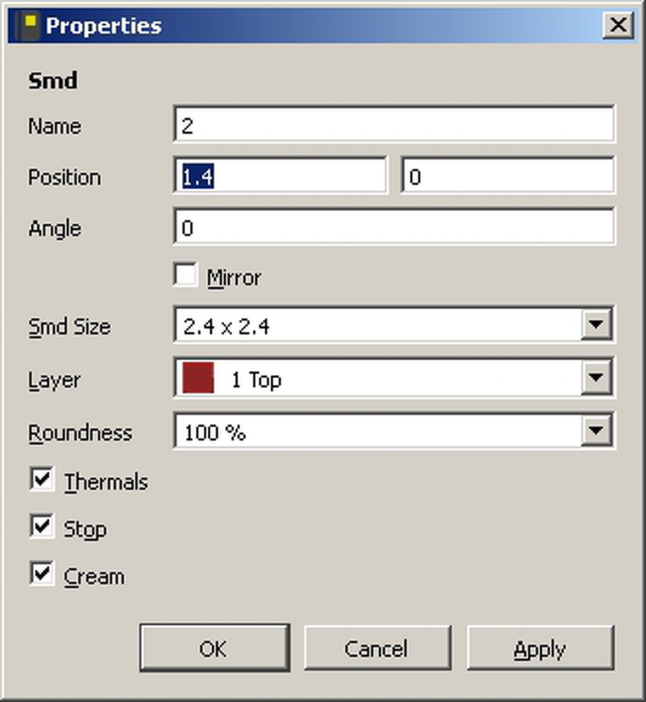646x702 pixels.
Task: Expand the Layer dropdown arrow
Action: [596, 378]
